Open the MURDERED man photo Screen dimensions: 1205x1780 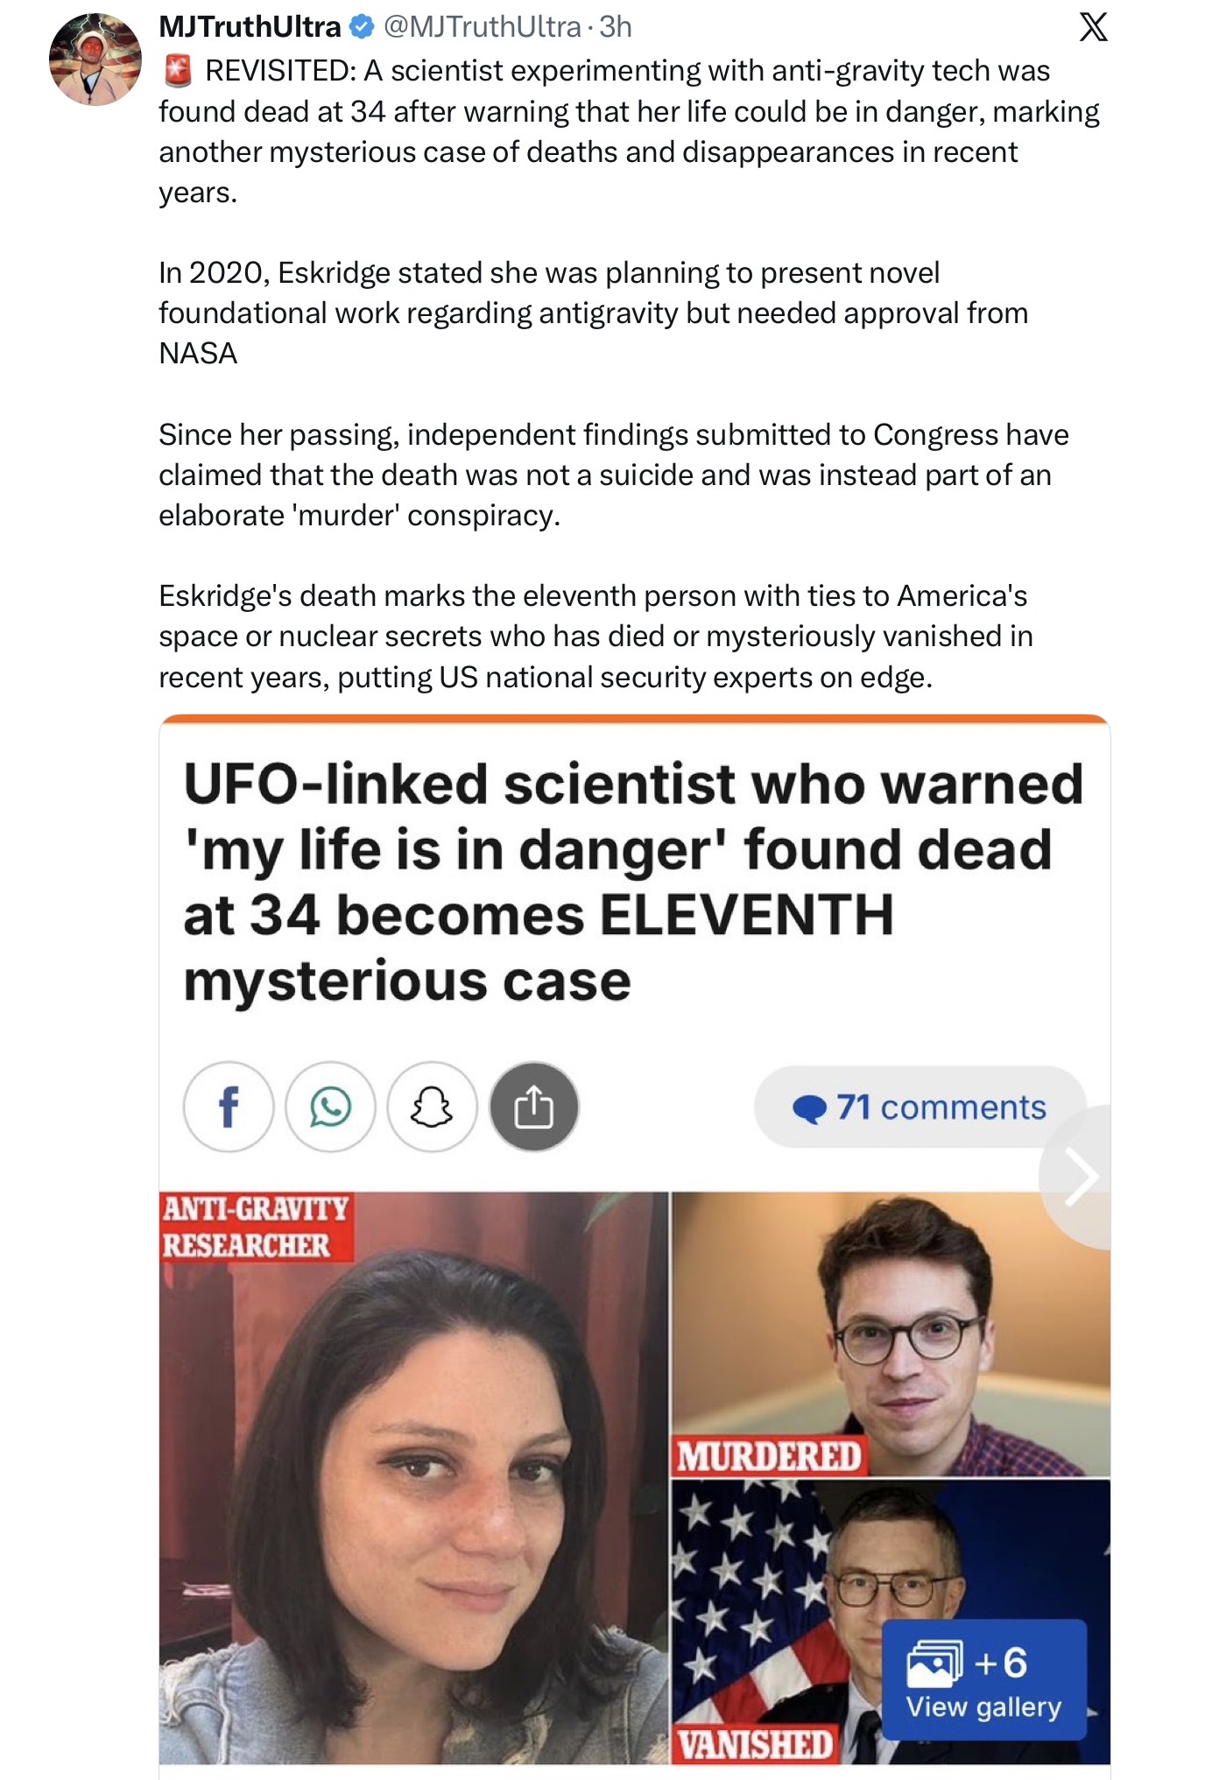tap(891, 1333)
